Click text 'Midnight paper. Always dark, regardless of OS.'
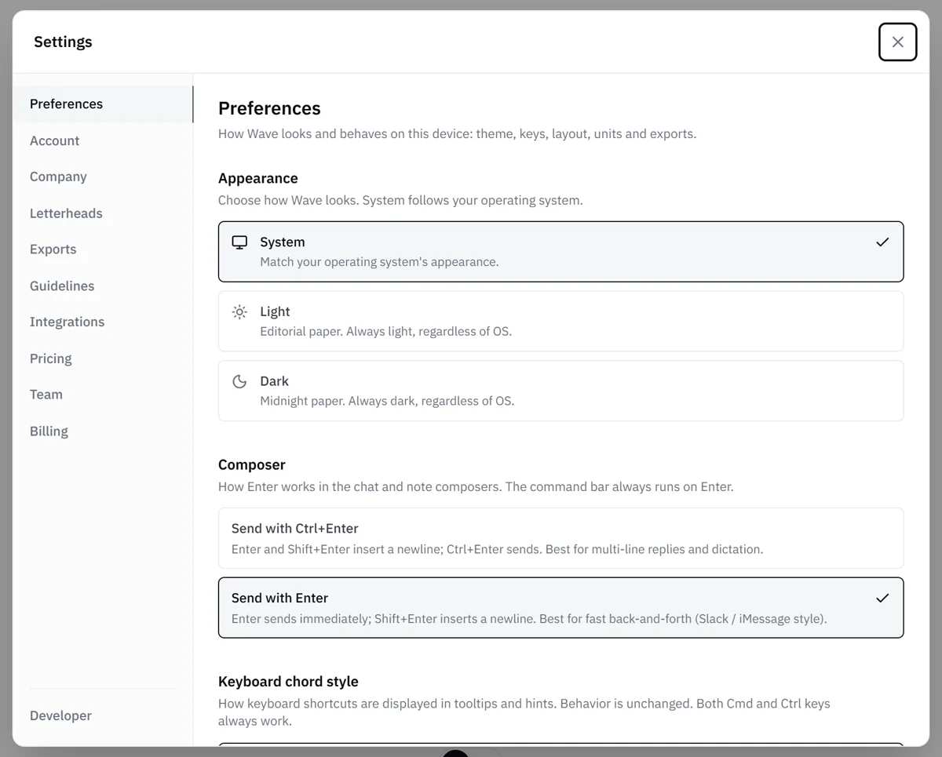This screenshot has width=942, height=757. 387,401
